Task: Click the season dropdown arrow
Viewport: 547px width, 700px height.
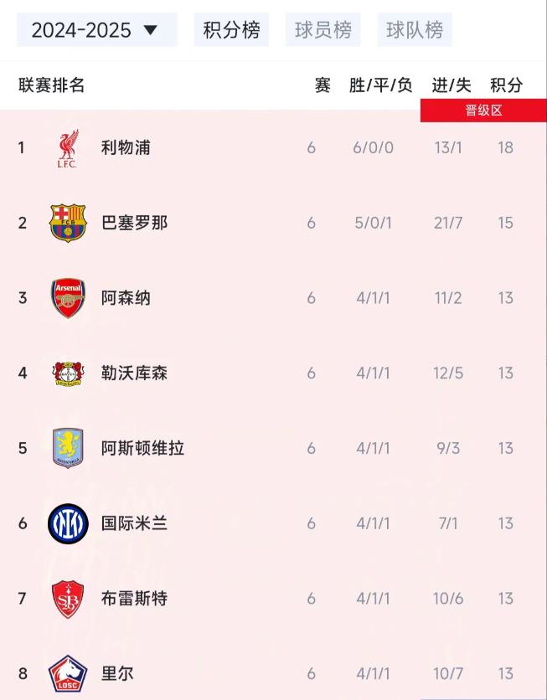Action: click(151, 30)
